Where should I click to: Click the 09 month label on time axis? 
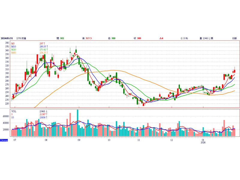coord(79,140)
